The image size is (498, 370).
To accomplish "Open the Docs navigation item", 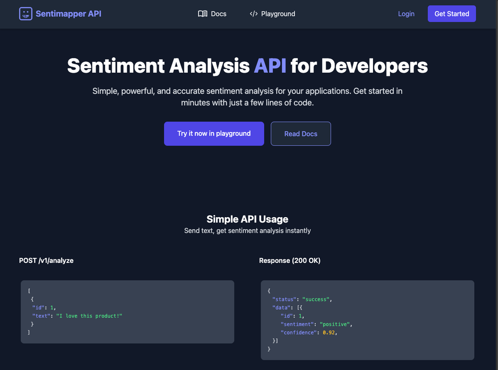I will point(212,13).
